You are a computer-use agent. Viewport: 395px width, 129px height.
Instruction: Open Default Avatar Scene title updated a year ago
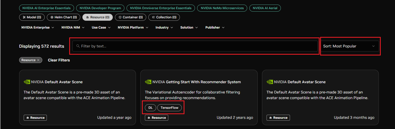[64, 82]
